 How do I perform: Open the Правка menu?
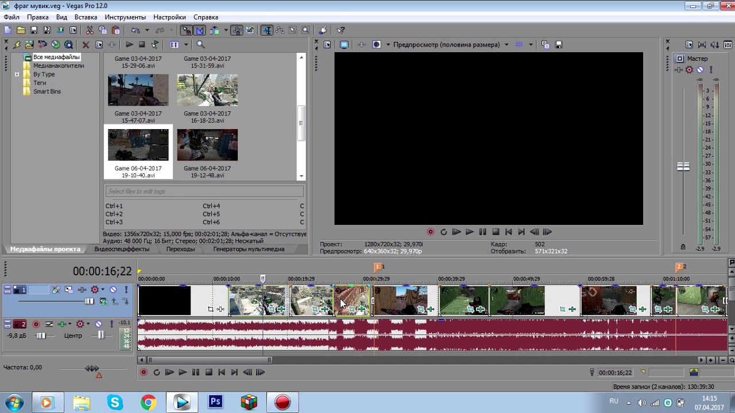pyautogui.click(x=38, y=17)
